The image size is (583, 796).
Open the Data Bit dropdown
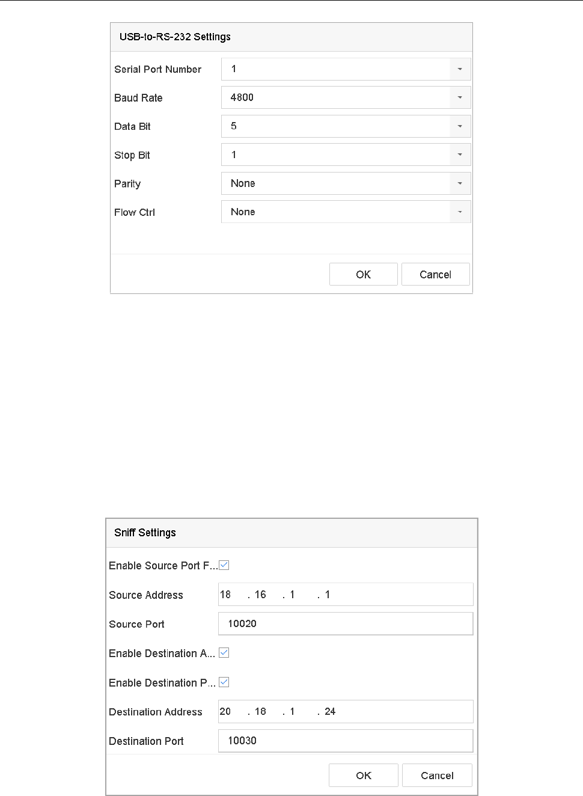(x=460, y=126)
